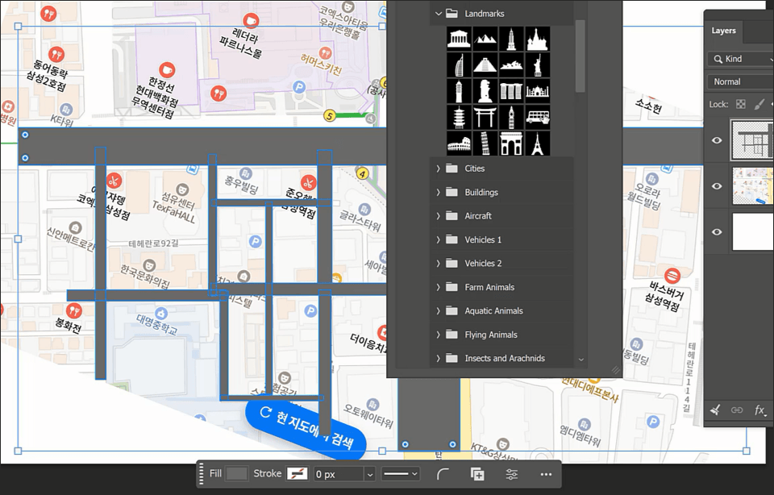The image size is (774, 495).
Task: Toggle lock image pixels brush icon
Action: [x=759, y=104]
